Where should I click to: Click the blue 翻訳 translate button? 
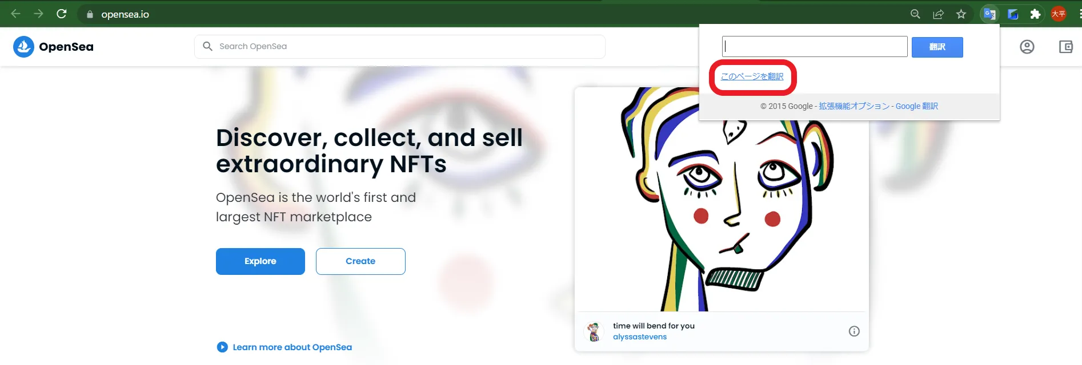(937, 47)
